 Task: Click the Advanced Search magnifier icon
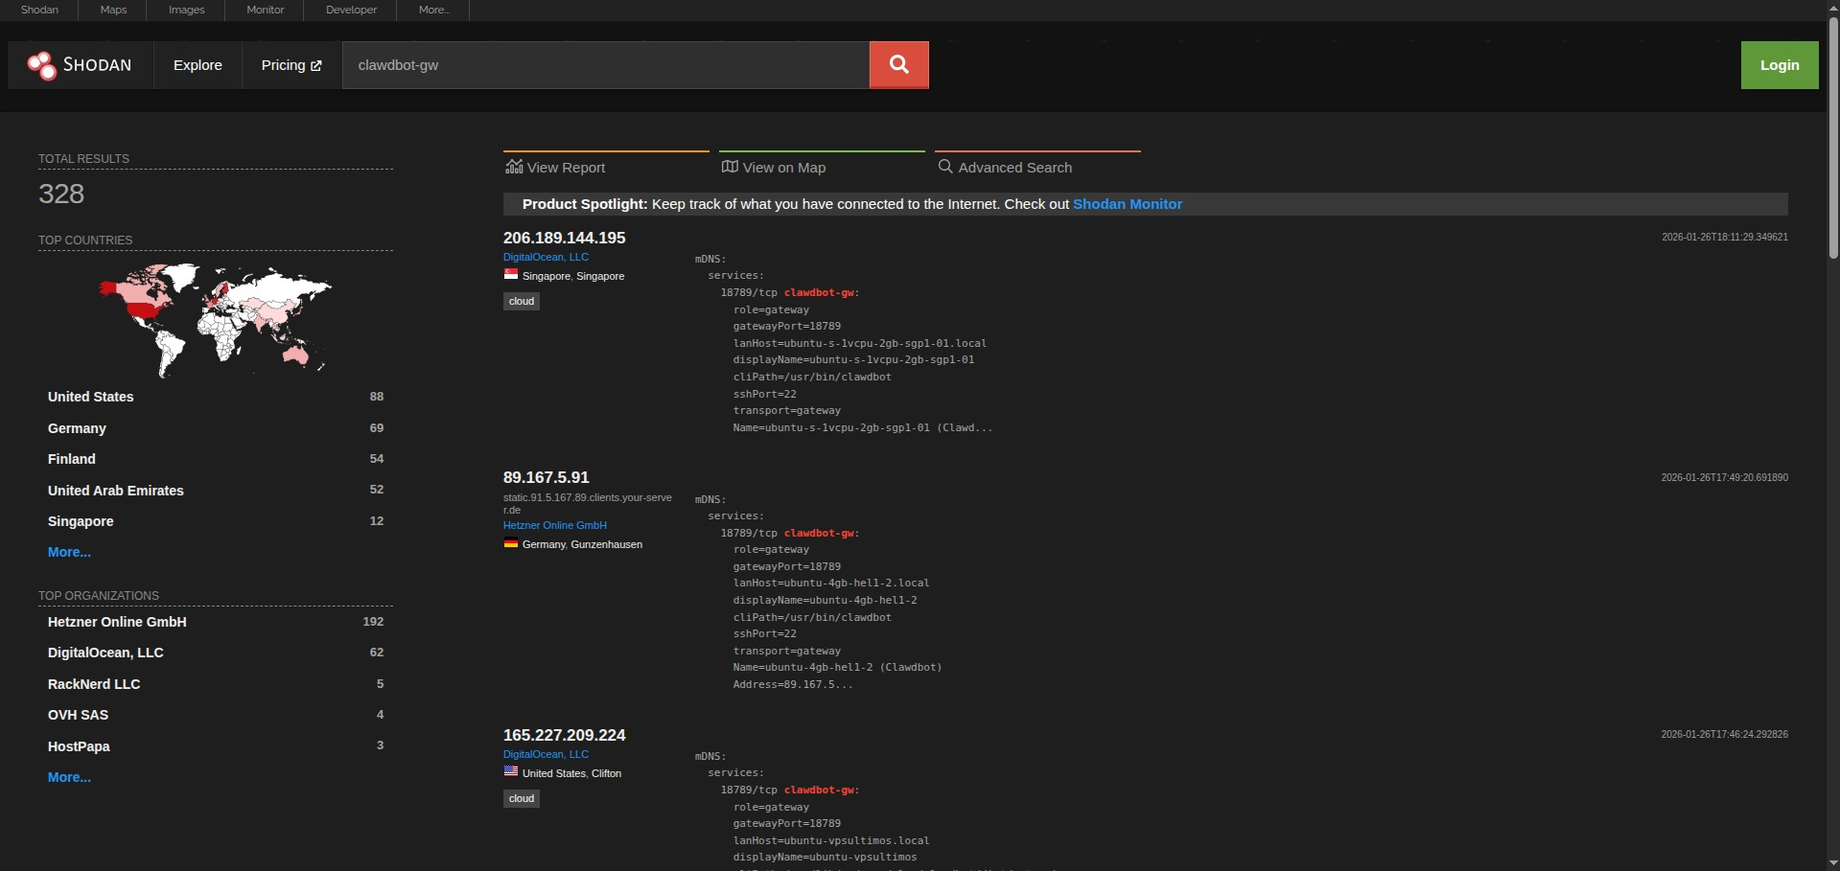(945, 167)
